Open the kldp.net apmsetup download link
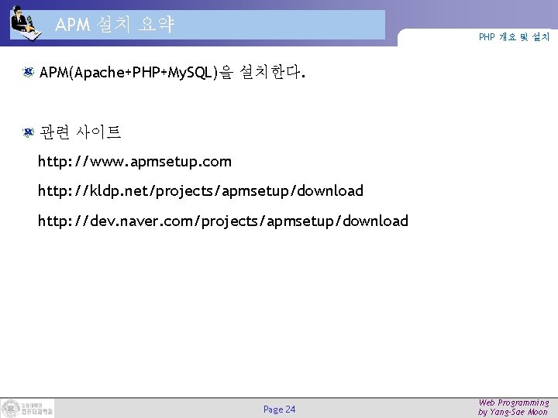This screenshot has height=418, width=558. [x=201, y=191]
